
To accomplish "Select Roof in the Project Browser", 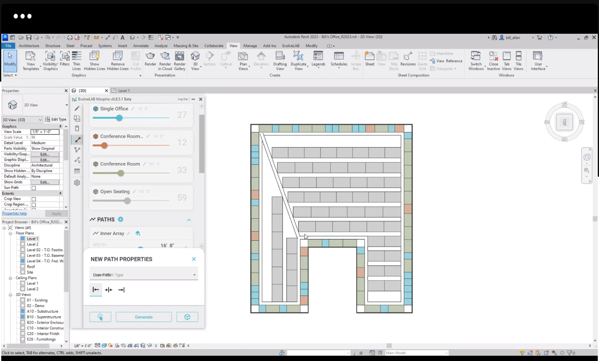I will pos(31,267).
